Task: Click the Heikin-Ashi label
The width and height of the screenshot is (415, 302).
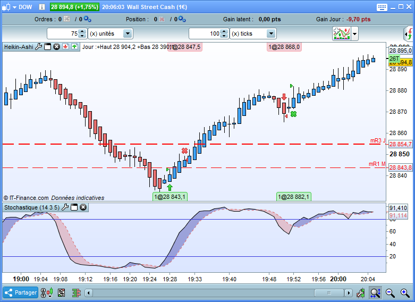Action: pyautogui.click(x=19, y=47)
